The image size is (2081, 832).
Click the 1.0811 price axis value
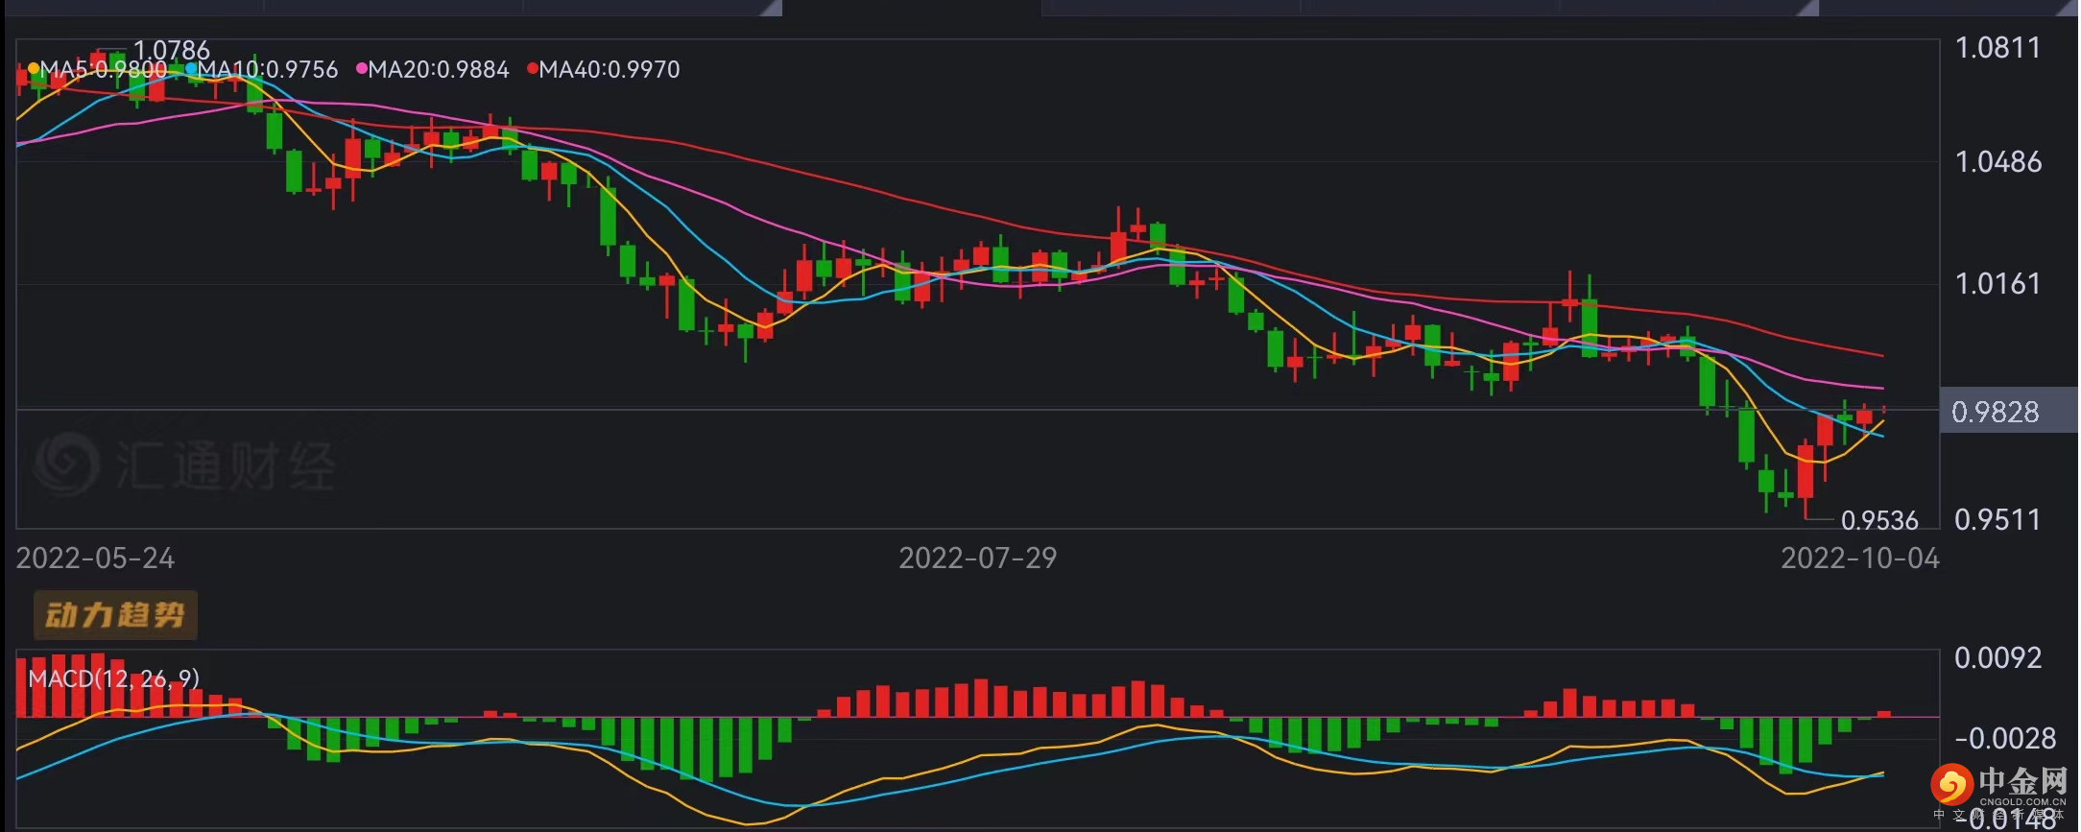1998,47
